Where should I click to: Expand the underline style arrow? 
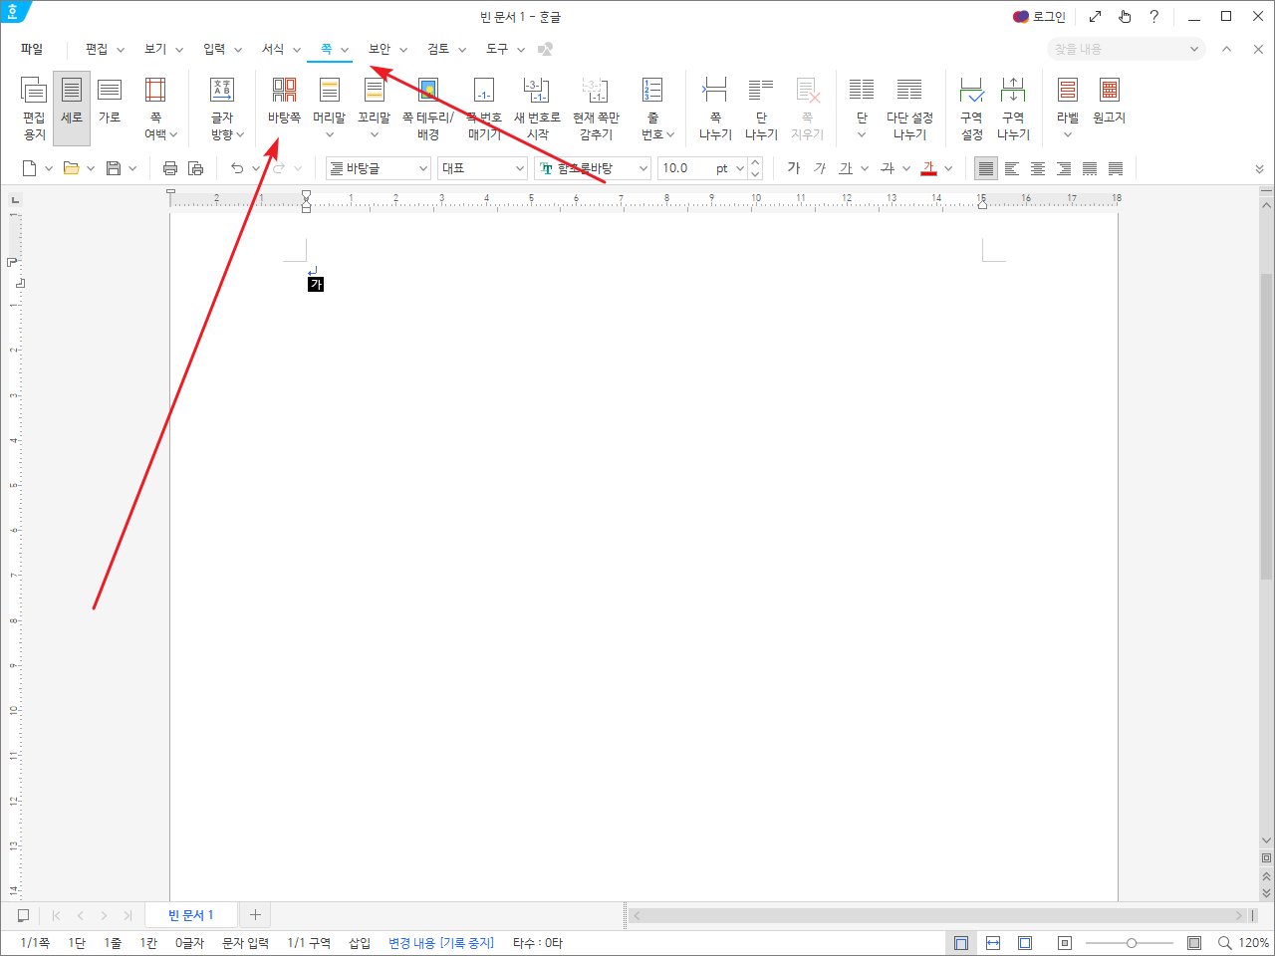[x=865, y=168]
